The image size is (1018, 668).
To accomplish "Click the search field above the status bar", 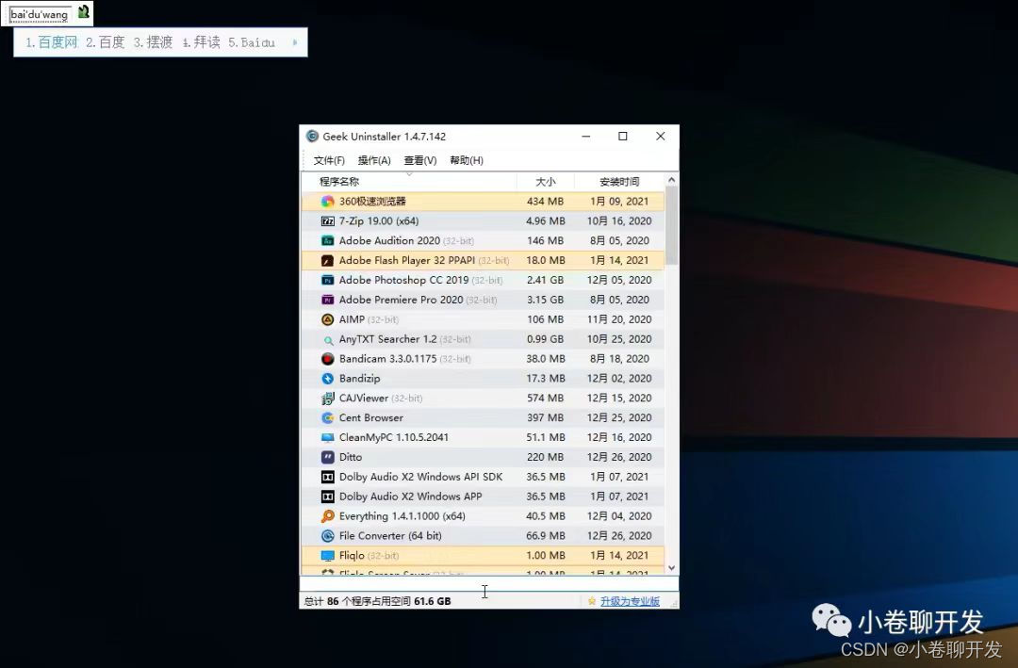I will coord(489,583).
